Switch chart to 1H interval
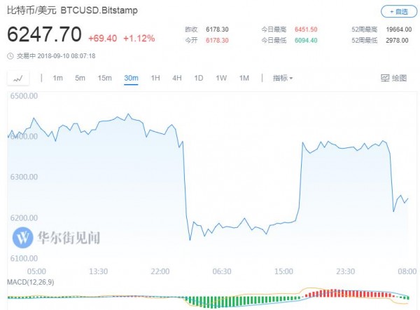420x310 pixels. (155, 77)
